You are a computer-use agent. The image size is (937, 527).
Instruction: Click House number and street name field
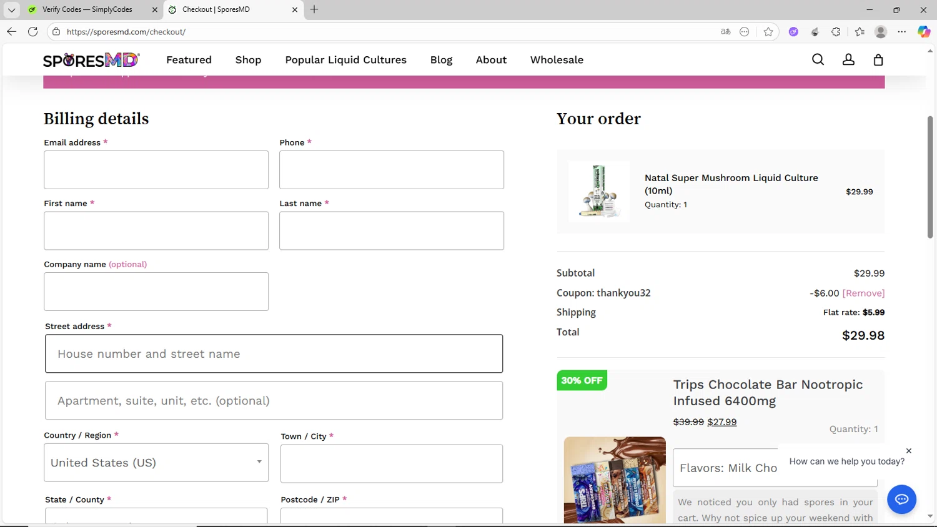pos(274,354)
